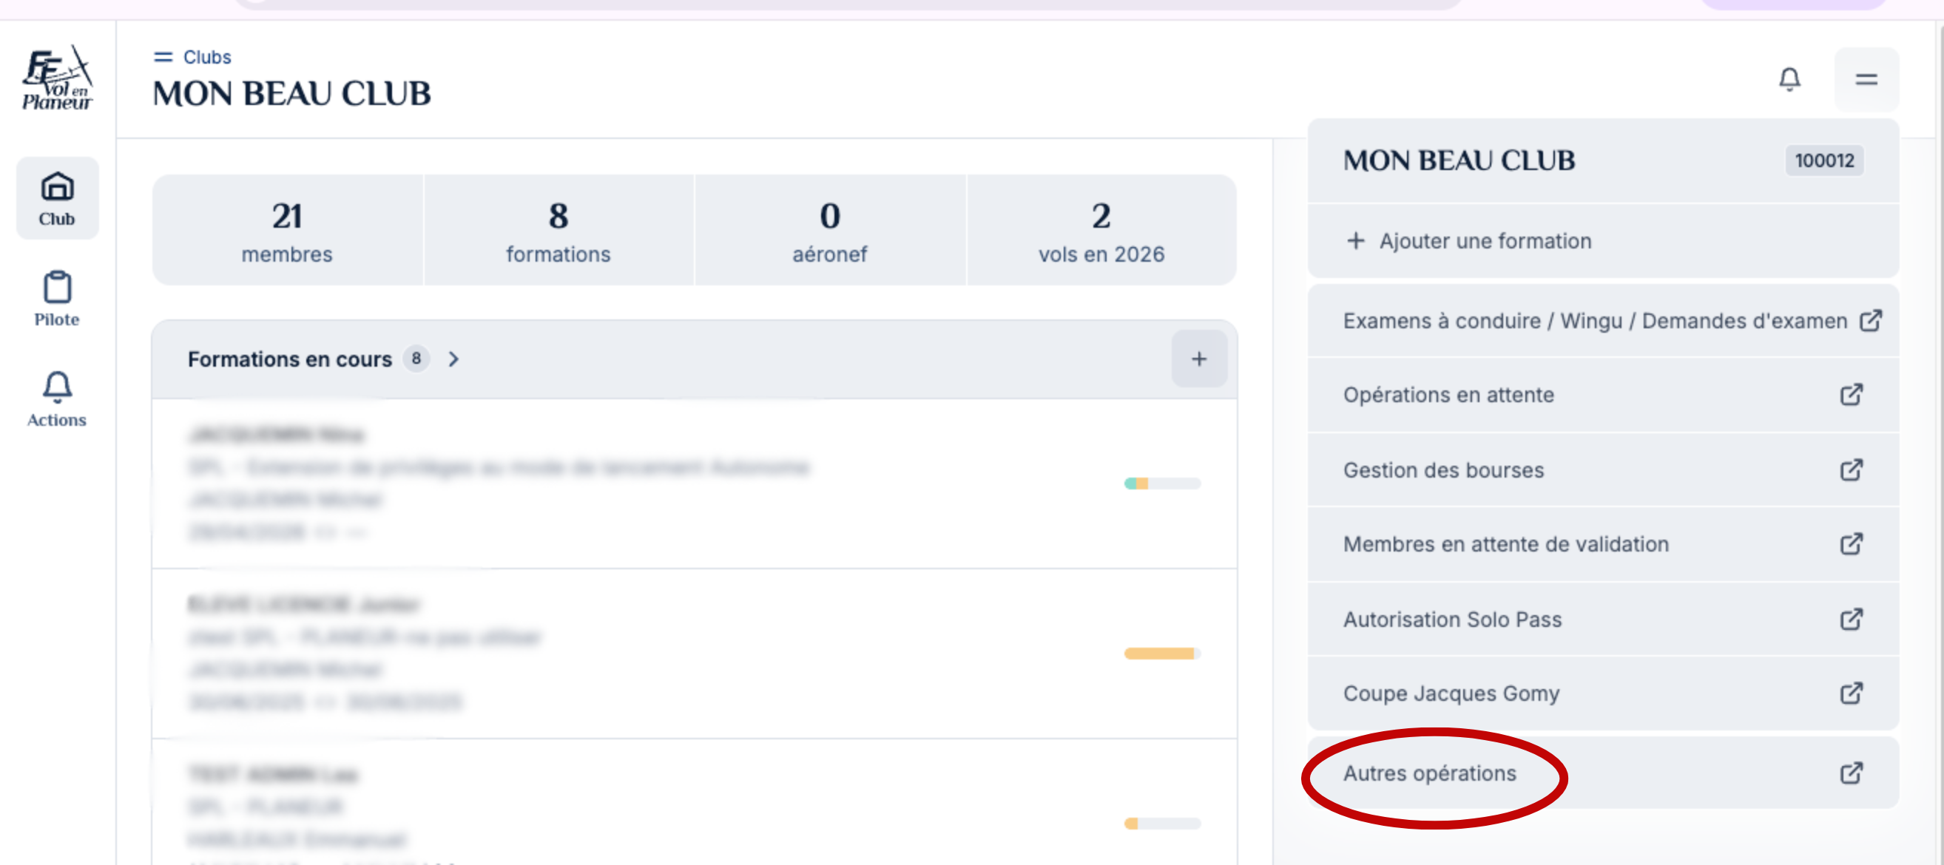Image resolution: width=1944 pixels, height=865 pixels.
Task: Click external link icon for Examens à conduire
Action: click(1871, 321)
